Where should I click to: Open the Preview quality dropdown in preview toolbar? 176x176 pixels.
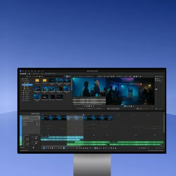coord(120,76)
